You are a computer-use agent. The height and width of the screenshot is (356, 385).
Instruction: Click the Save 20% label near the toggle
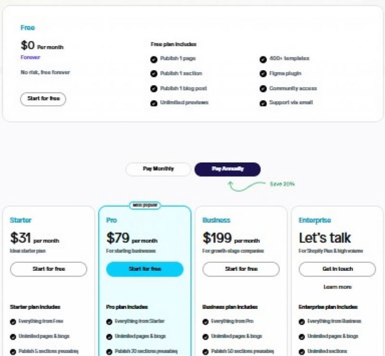282,183
